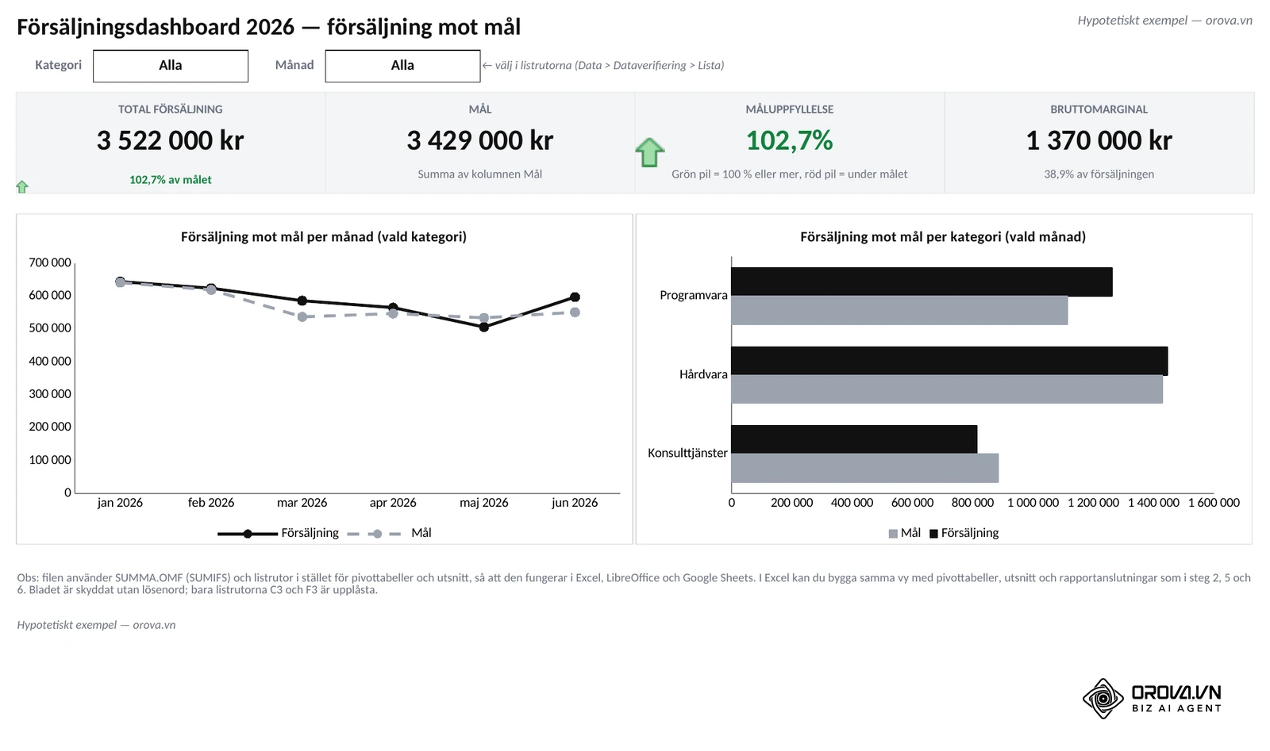Click the text '38,9% av försäljningen'
The height and width of the screenshot is (751, 1270).
click(x=1099, y=174)
